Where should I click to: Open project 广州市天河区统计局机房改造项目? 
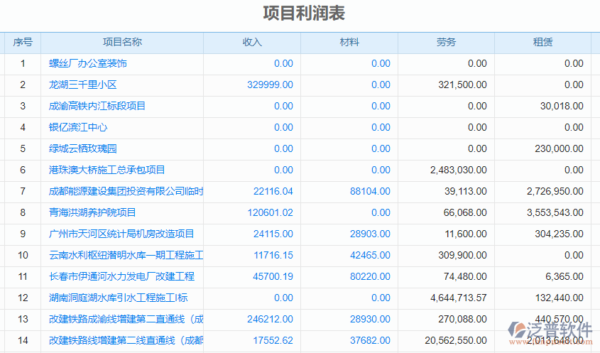coord(121,234)
